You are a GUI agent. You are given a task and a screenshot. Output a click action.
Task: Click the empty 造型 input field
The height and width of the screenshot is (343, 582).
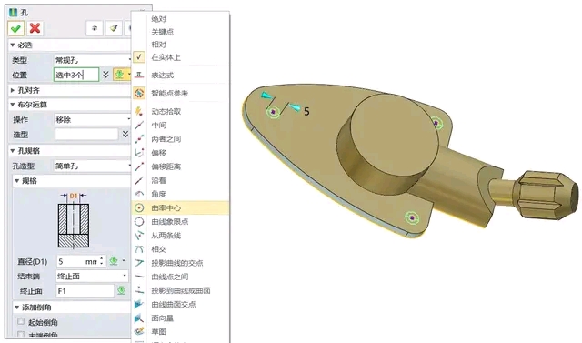pos(86,134)
